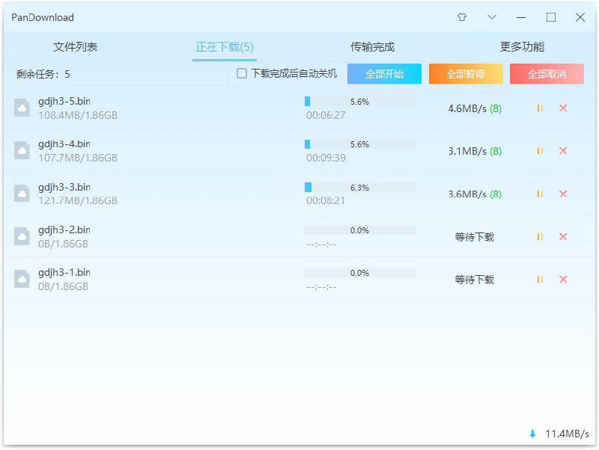
Task: Click the 全部取消 button
Action: [x=547, y=73]
